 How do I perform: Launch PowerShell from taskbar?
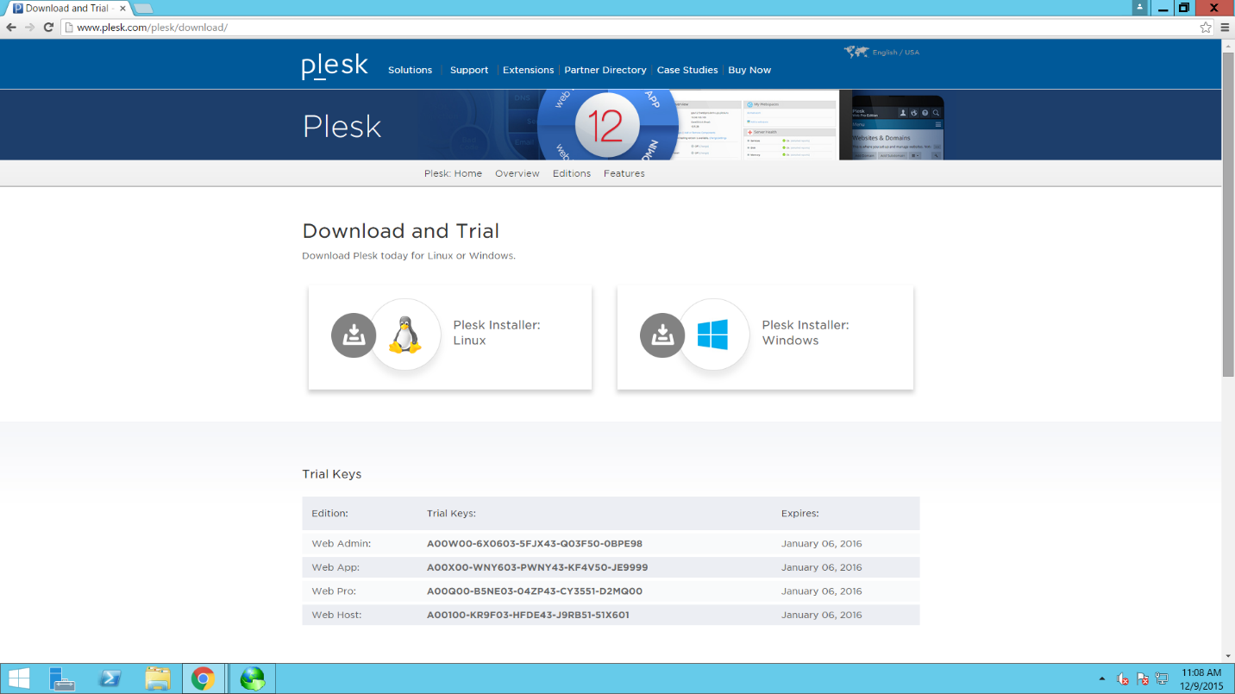click(x=110, y=678)
